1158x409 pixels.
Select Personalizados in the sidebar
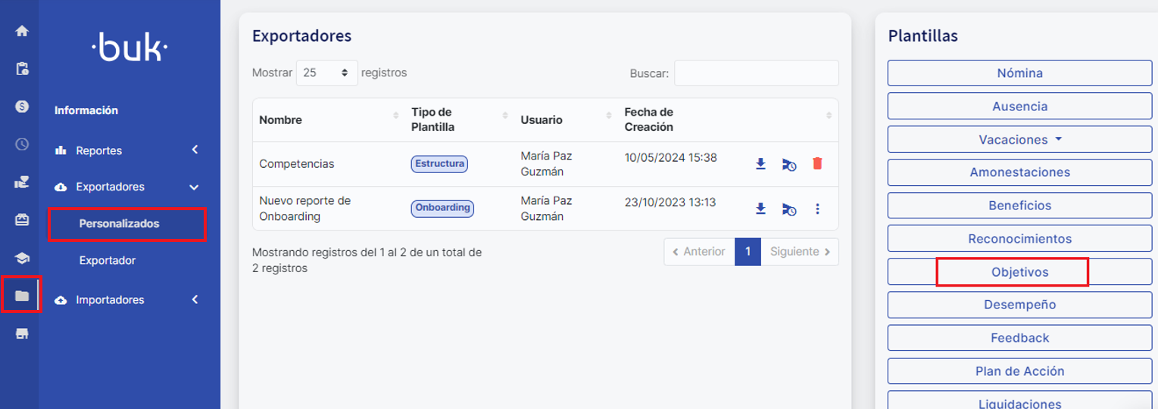pos(120,224)
